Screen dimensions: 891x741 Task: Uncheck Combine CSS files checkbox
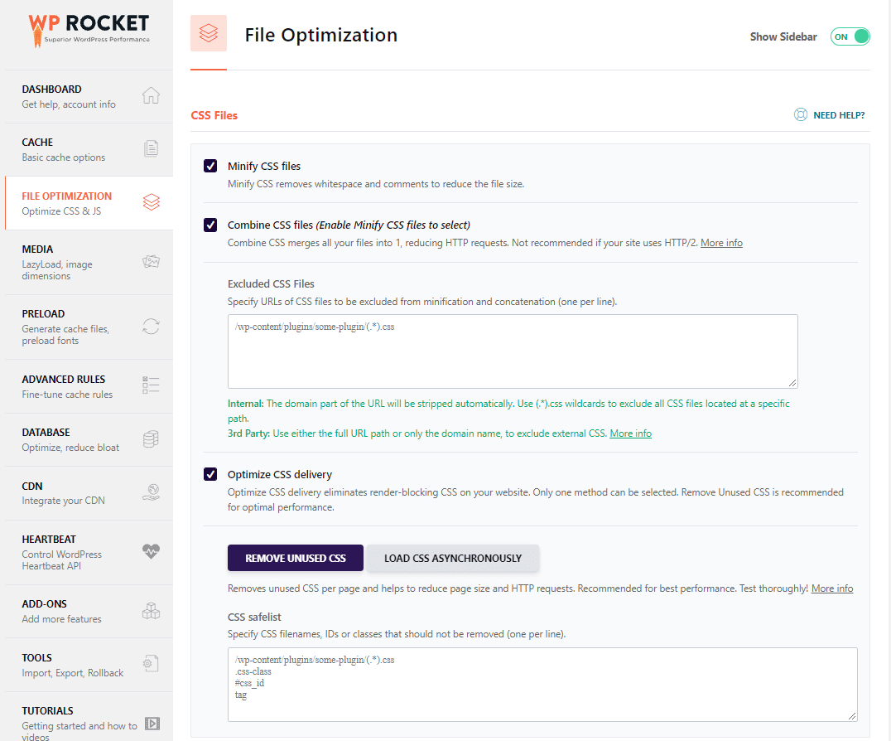(x=210, y=225)
